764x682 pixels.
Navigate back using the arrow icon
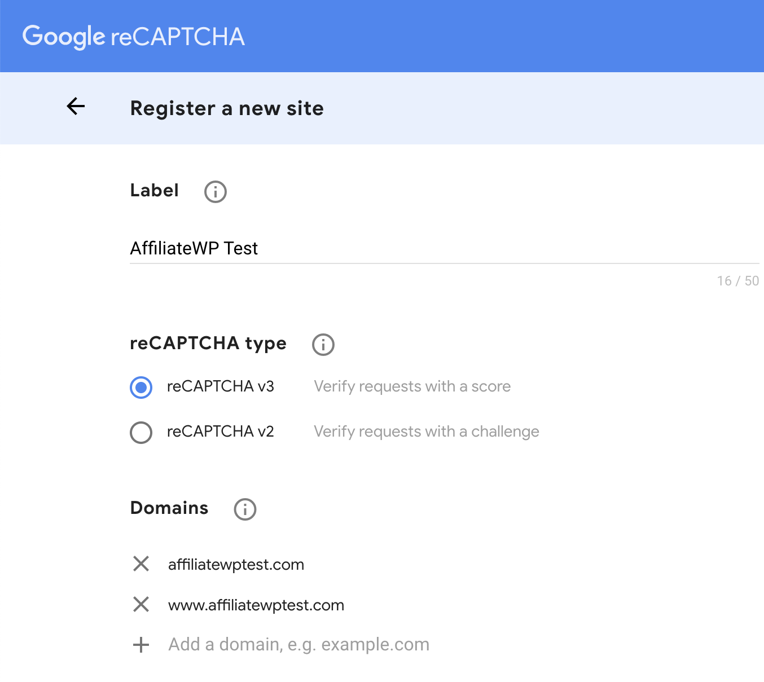tap(76, 106)
